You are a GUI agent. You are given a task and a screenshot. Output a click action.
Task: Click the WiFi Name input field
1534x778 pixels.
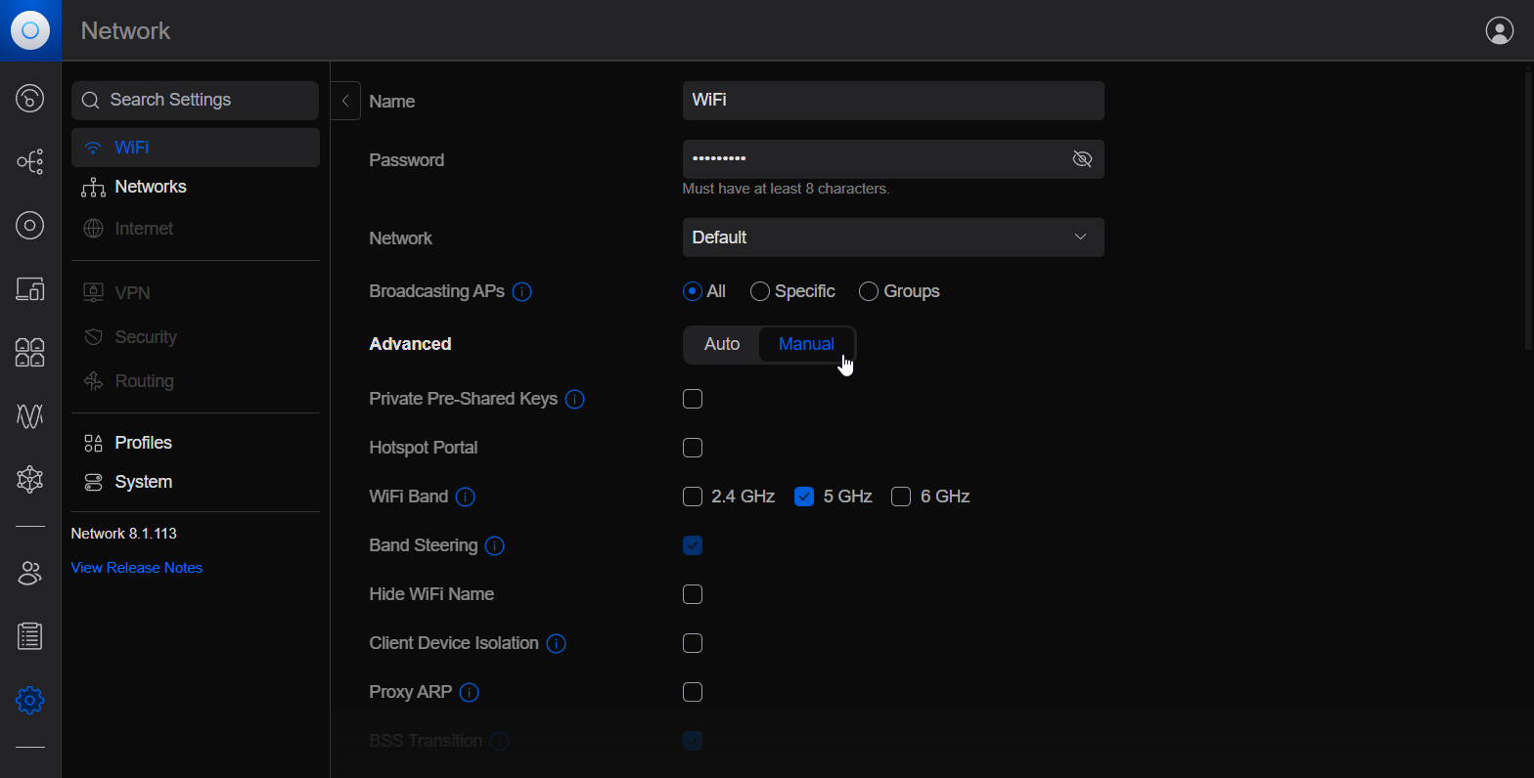click(893, 101)
